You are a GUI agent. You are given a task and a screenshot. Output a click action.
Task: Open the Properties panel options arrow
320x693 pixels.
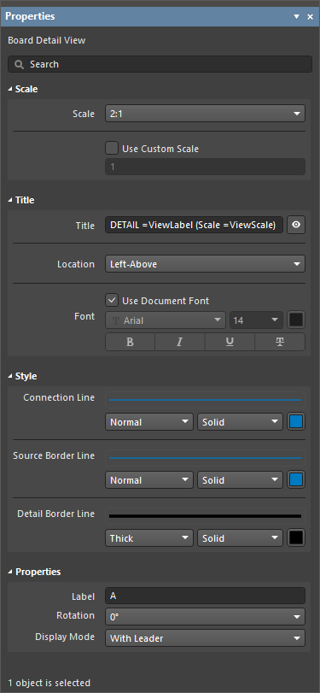(297, 17)
